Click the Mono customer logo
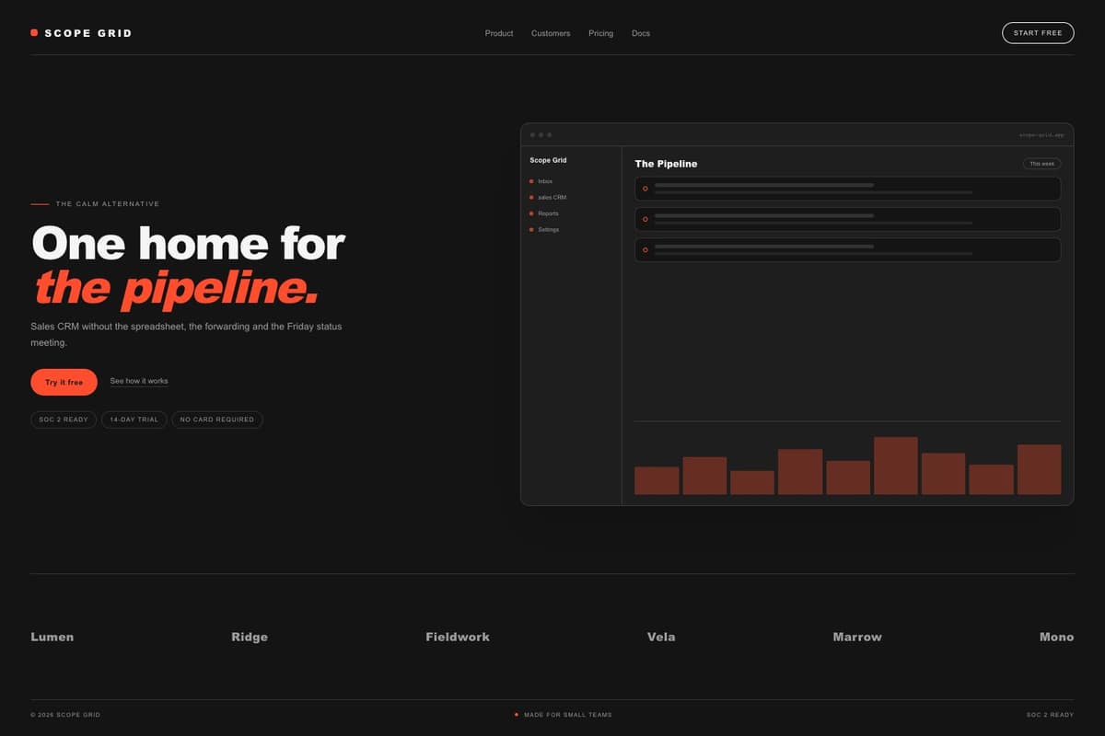 (1056, 637)
